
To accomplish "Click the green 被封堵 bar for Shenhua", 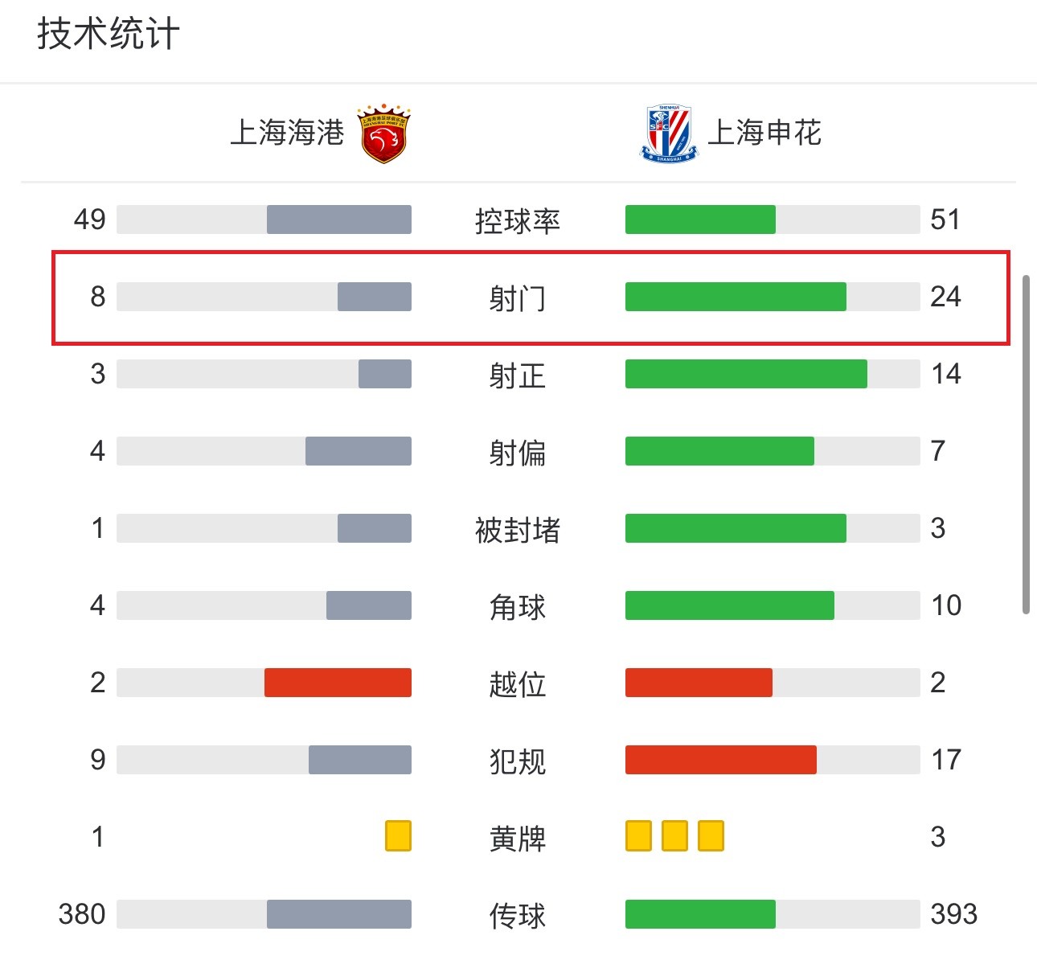I will click(x=736, y=528).
